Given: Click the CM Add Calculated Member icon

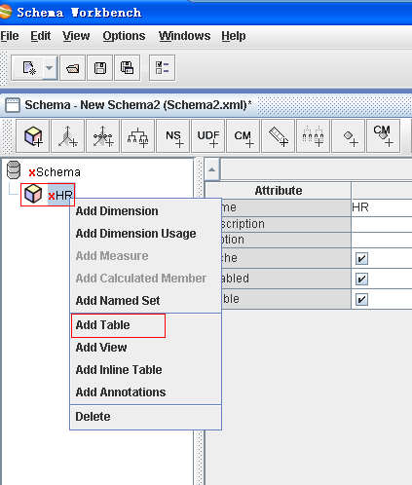Looking at the screenshot, I should tap(243, 136).
